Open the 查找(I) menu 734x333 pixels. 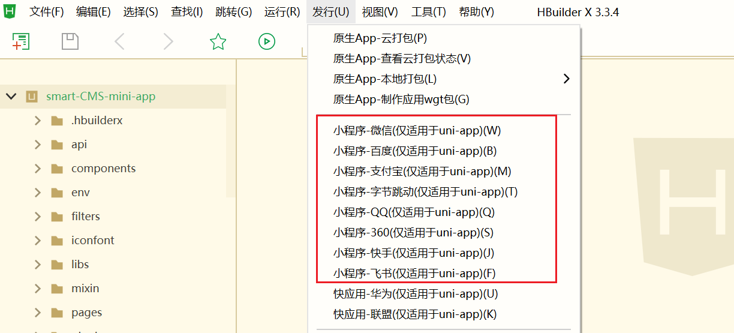tap(187, 12)
